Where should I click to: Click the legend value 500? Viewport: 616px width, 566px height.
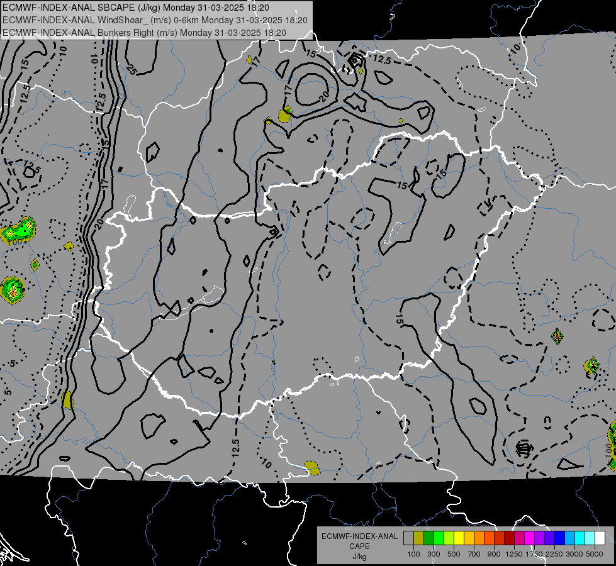[454, 554]
